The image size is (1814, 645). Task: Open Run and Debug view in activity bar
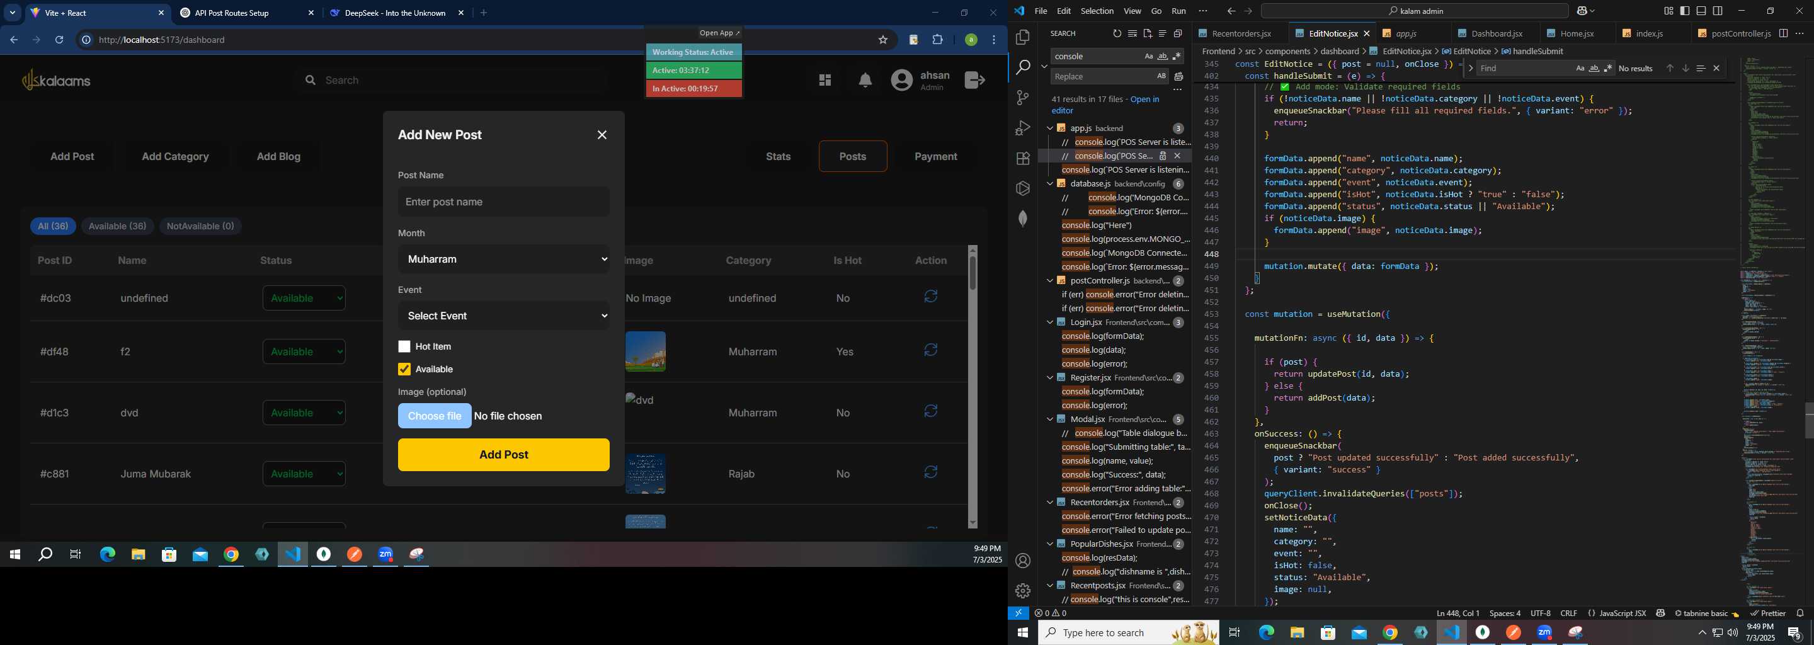click(x=1022, y=128)
